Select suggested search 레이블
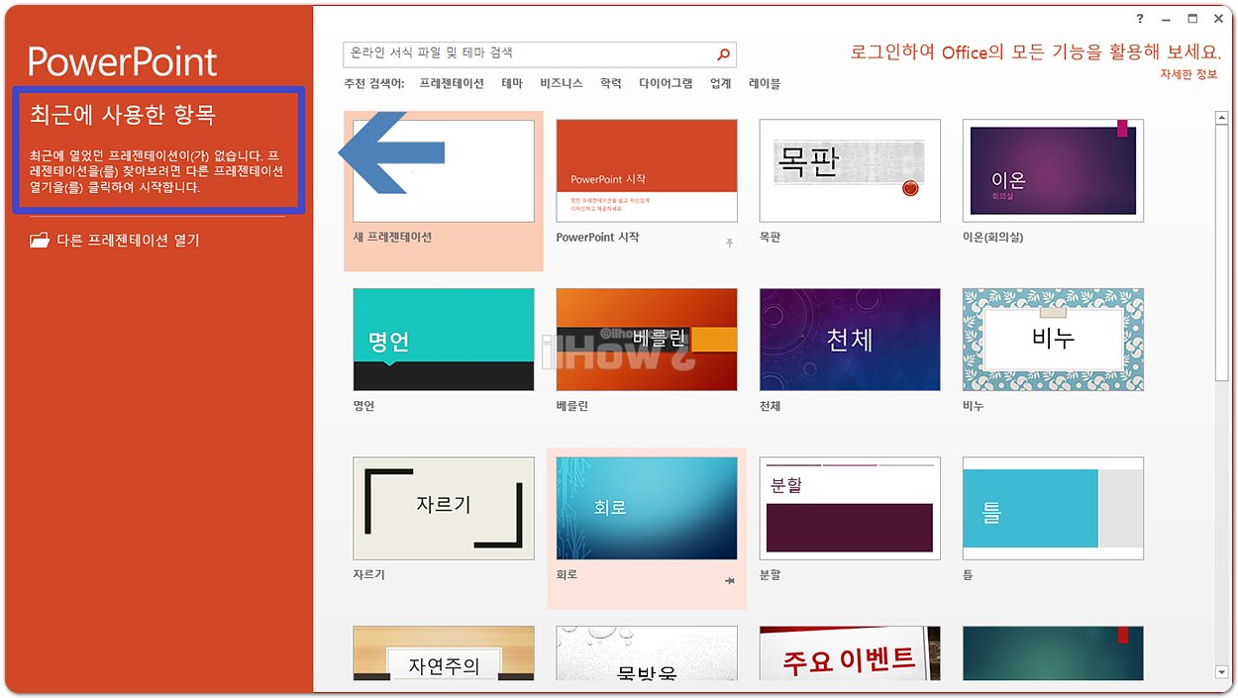The height and width of the screenshot is (698, 1238). coord(765,84)
